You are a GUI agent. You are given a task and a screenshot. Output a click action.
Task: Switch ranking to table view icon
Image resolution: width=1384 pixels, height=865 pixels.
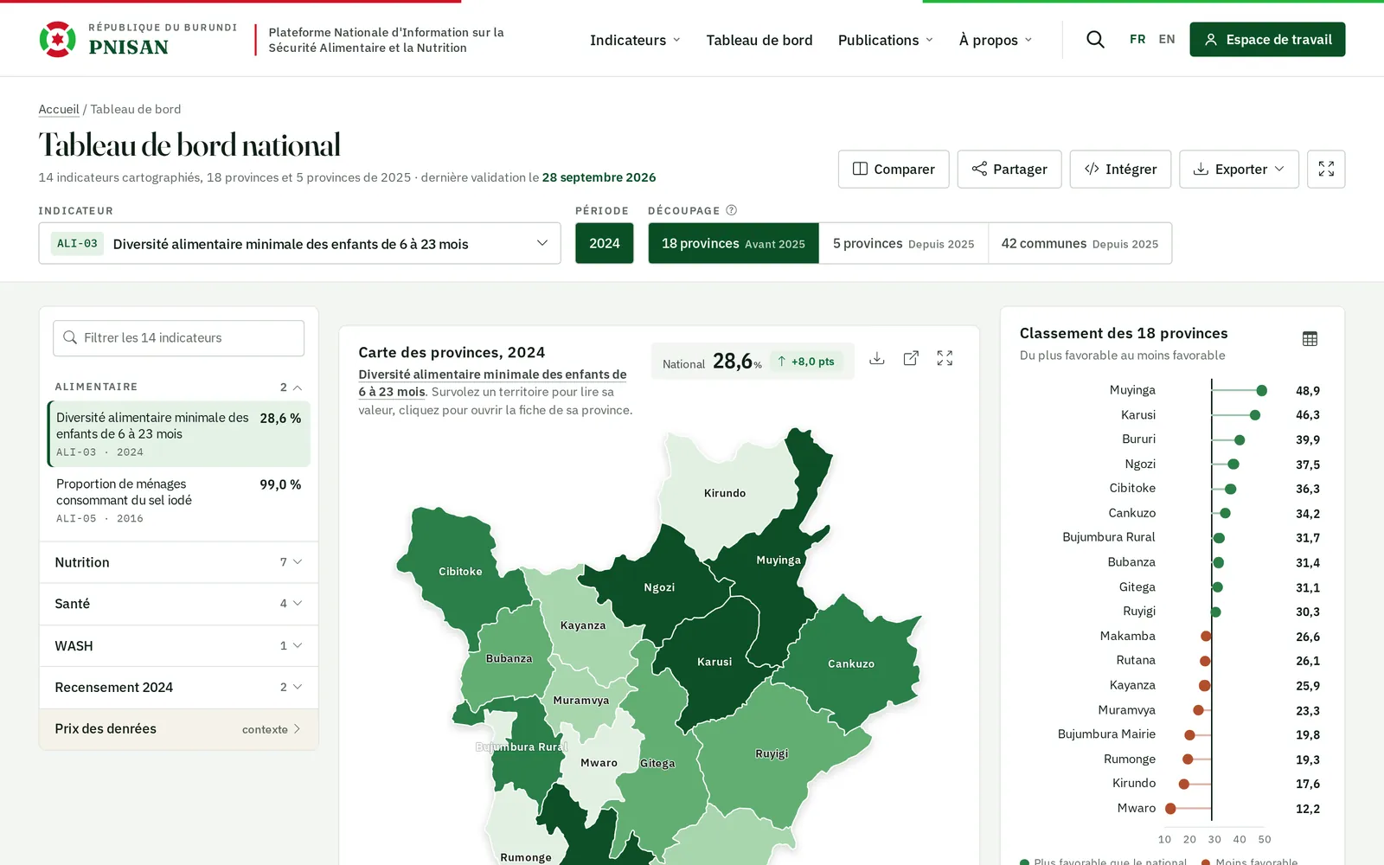coord(1310,339)
